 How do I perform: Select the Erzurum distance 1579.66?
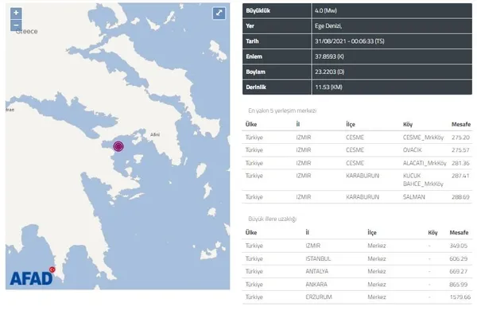(459, 297)
